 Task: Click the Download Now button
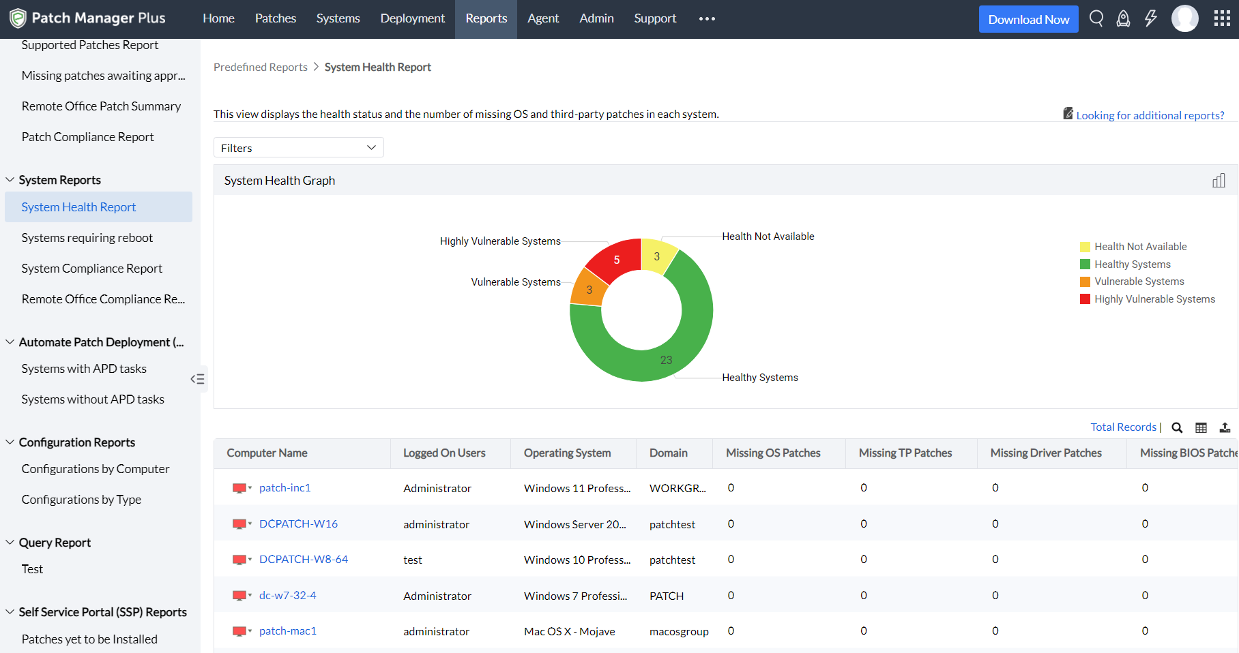click(x=1028, y=19)
